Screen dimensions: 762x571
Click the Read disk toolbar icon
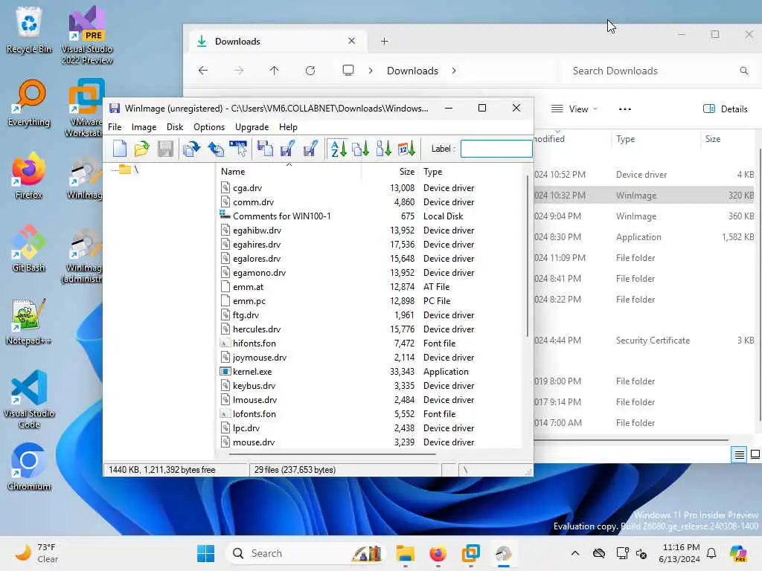click(191, 149)
